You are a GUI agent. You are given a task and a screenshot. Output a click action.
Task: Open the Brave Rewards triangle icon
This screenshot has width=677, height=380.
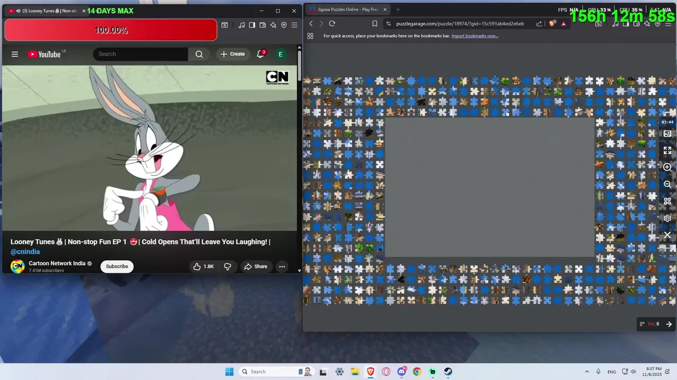coord(563,24)
